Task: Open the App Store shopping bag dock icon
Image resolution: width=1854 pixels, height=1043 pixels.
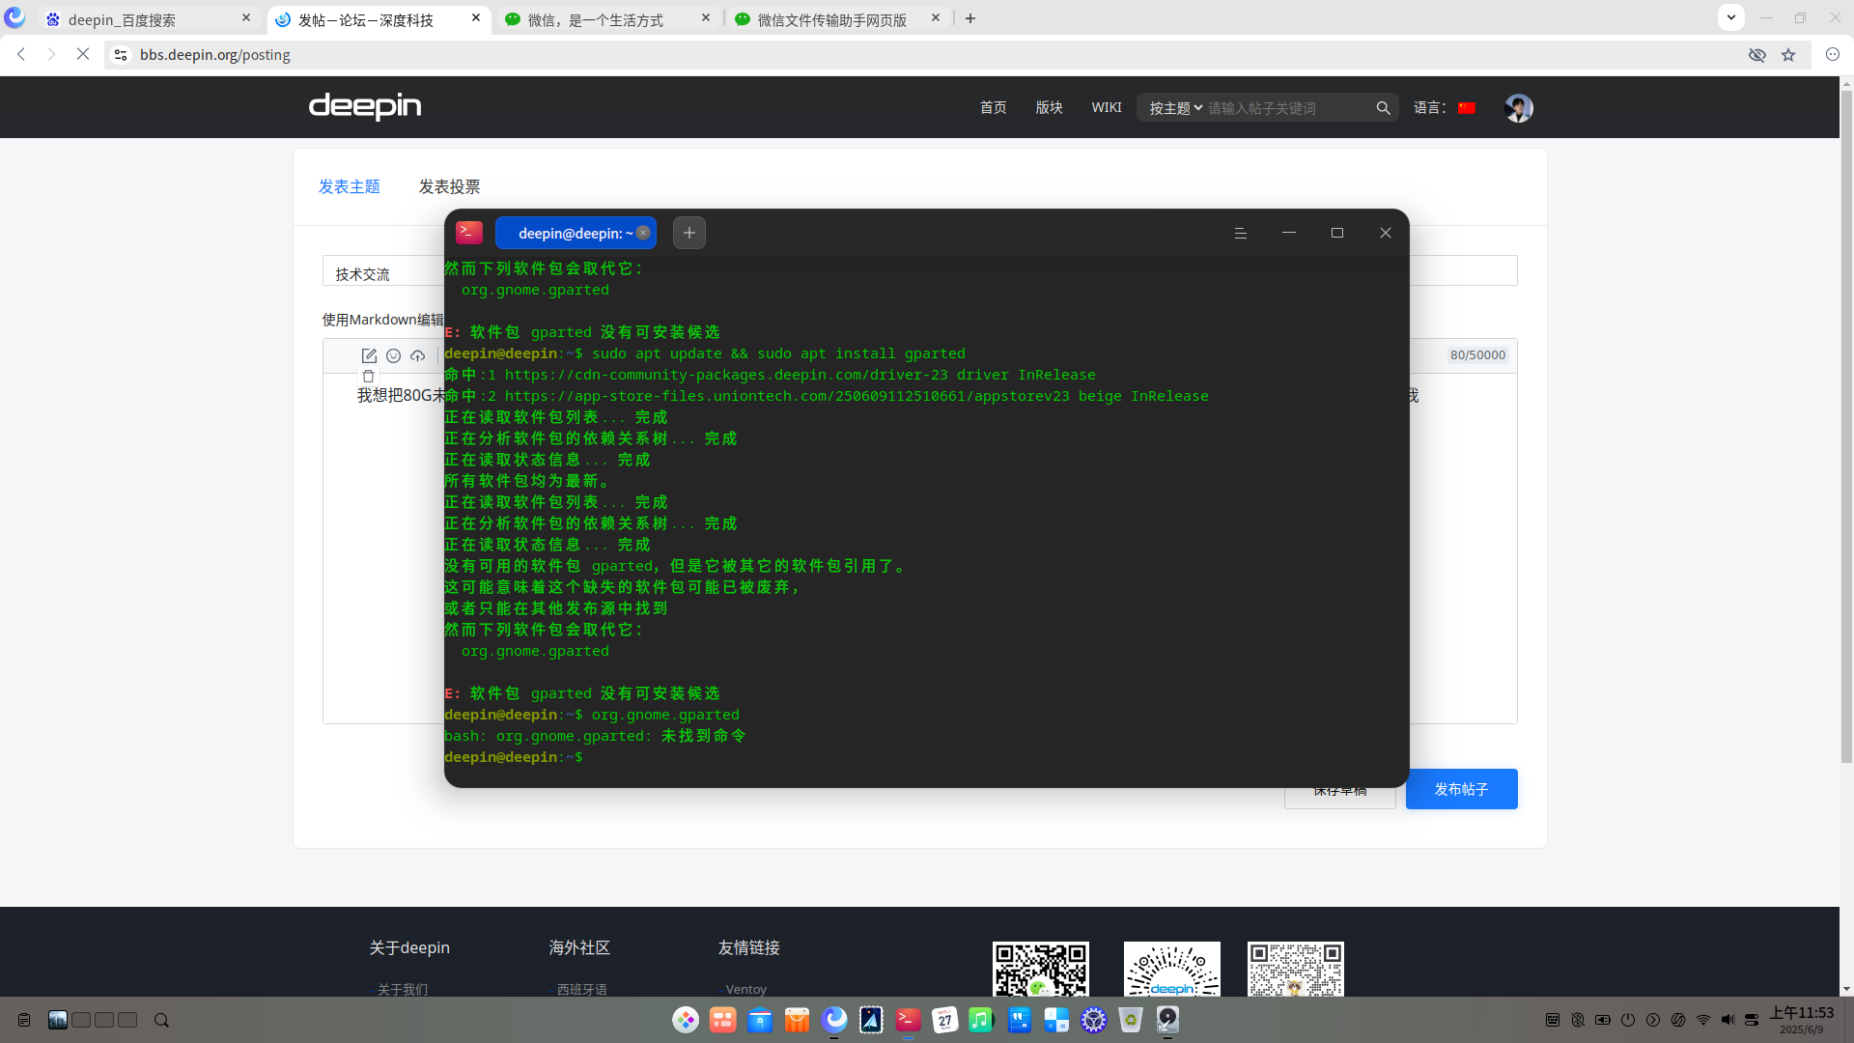Action: pyautogui.click(x=797, y=1020)
